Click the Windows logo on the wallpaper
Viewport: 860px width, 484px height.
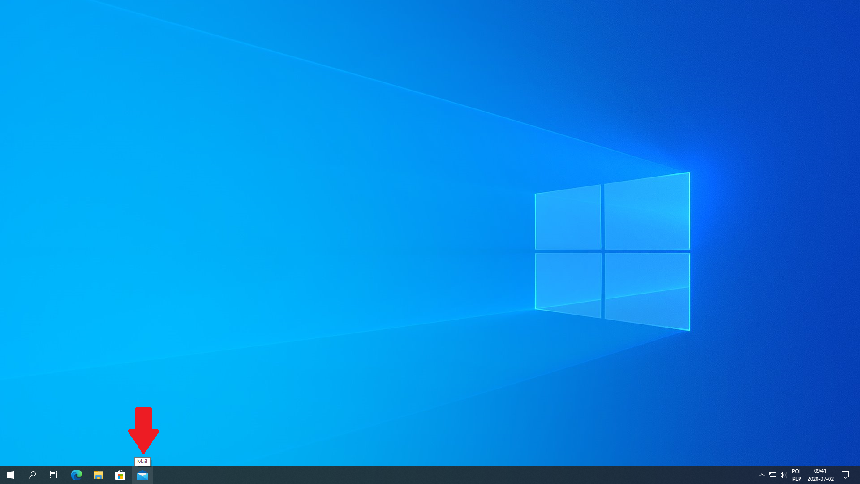pos(612,251)
